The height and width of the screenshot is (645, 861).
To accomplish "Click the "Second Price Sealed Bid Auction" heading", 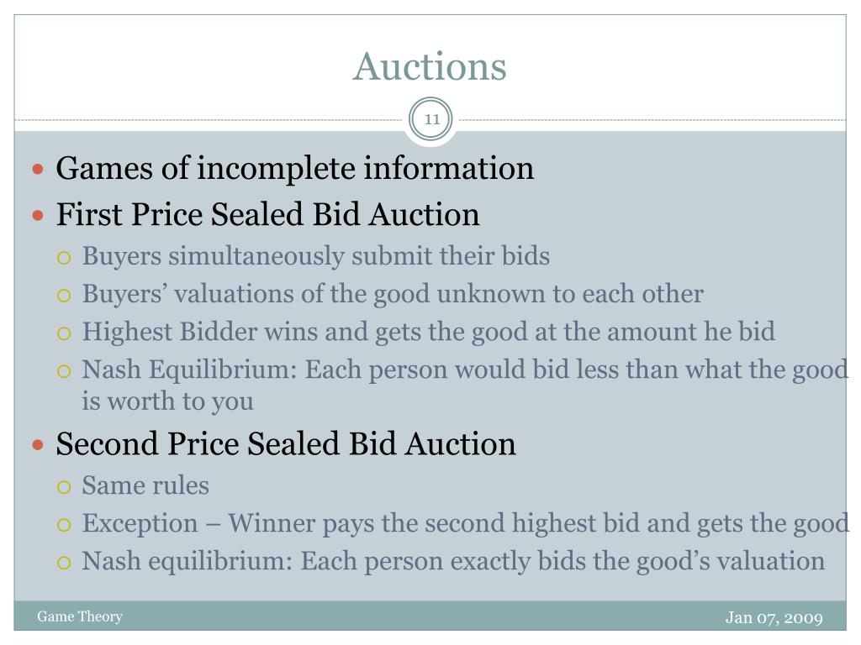I will click(x=286, y=443).
